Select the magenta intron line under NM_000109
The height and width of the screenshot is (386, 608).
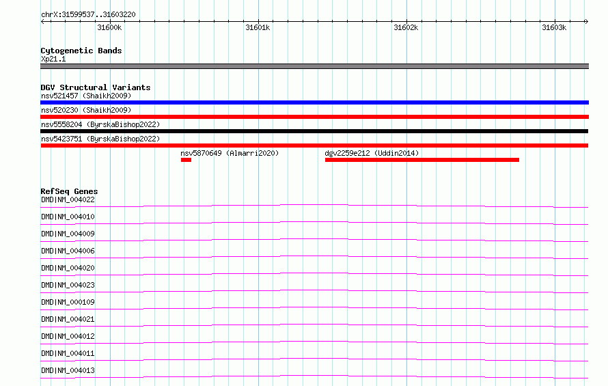pos(314,308)
